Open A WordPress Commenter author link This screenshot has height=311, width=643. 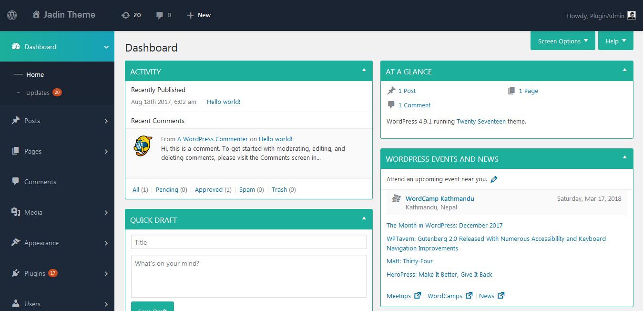tap(213, 139)
